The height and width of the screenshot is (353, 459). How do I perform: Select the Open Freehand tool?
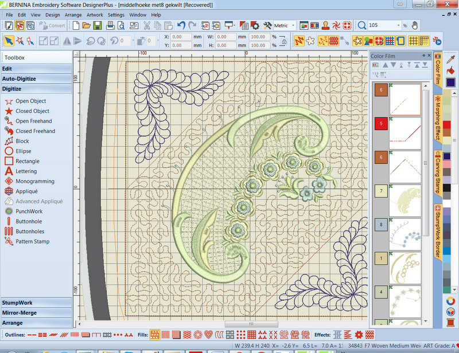[x=34, y=121]
